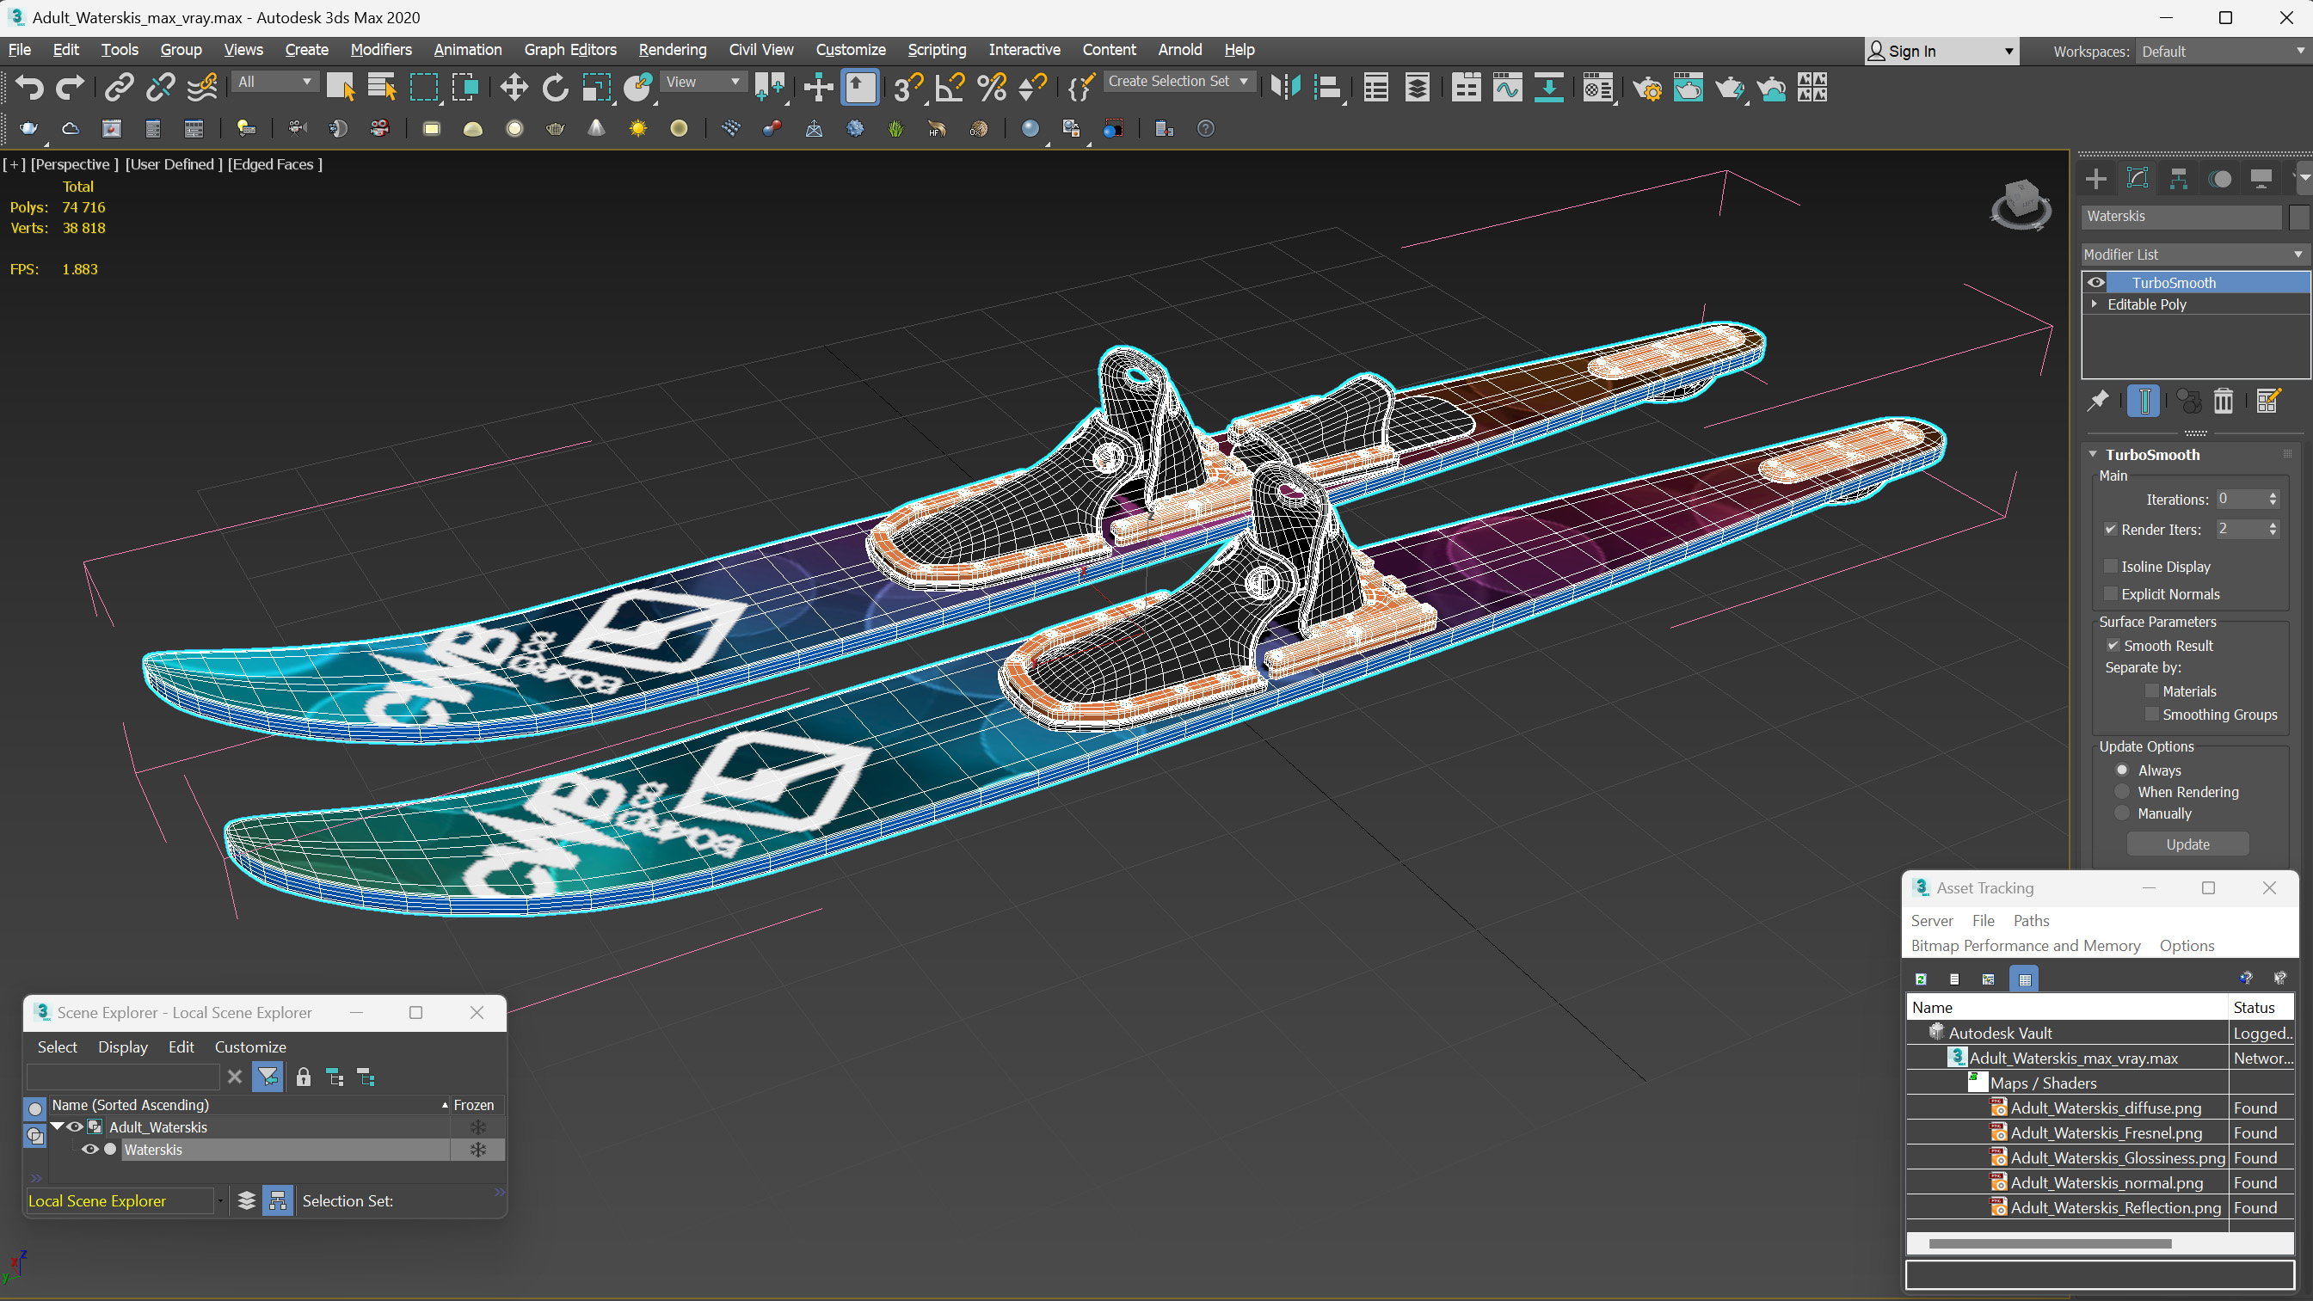The height and width of the screenshot is (1301, 2313).
Task: Click the Mirror tool icon
Action: (x=1286, y=87)
